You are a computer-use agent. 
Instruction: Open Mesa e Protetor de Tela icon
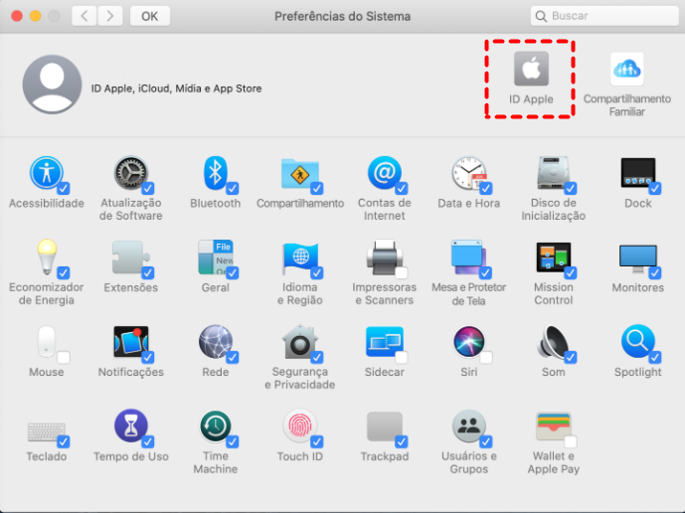pyautogui.click(x=468, y=256)
